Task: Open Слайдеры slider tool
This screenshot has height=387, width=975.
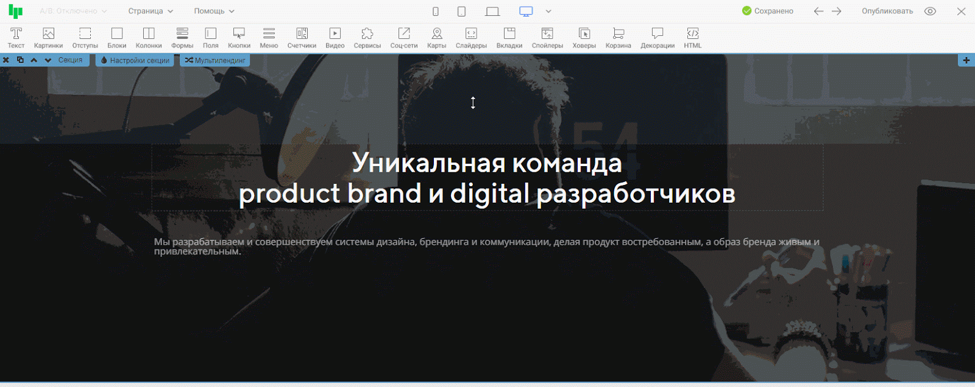Action: coord(471,37)
